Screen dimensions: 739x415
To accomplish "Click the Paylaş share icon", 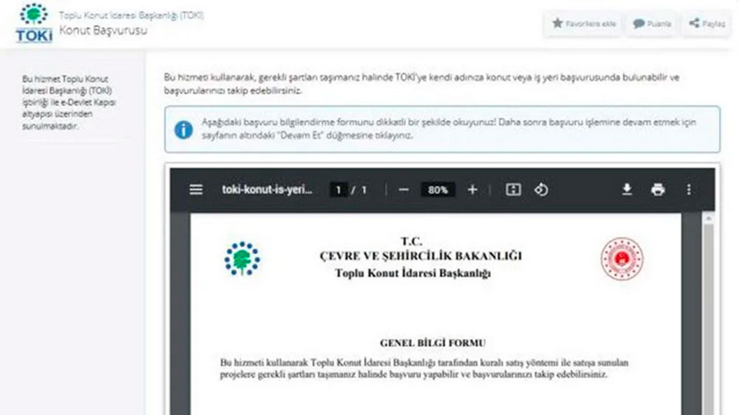I will 695,24.
